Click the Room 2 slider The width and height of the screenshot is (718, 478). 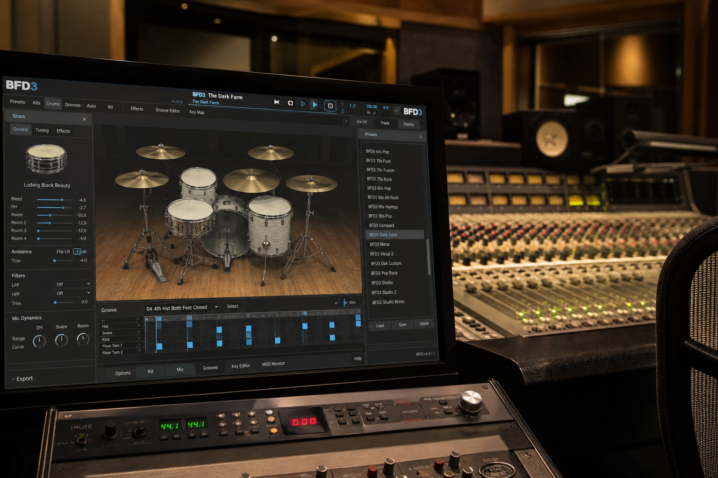point(54,223)
